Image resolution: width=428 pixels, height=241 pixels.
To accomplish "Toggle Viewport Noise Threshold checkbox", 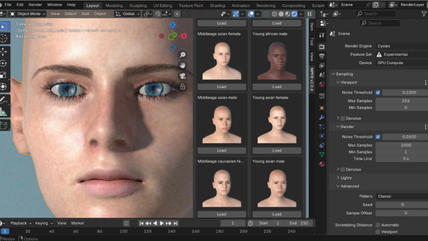I will (378, 92).
